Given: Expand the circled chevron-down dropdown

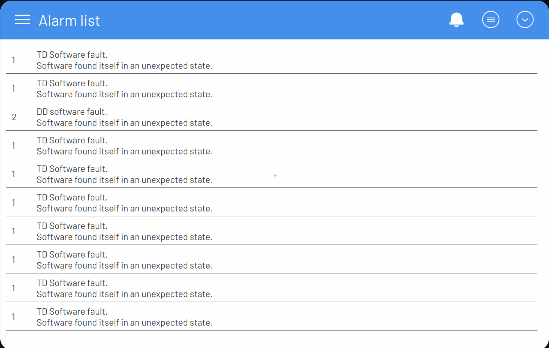Looking at the screenshot, I should [x=525, y=20].
